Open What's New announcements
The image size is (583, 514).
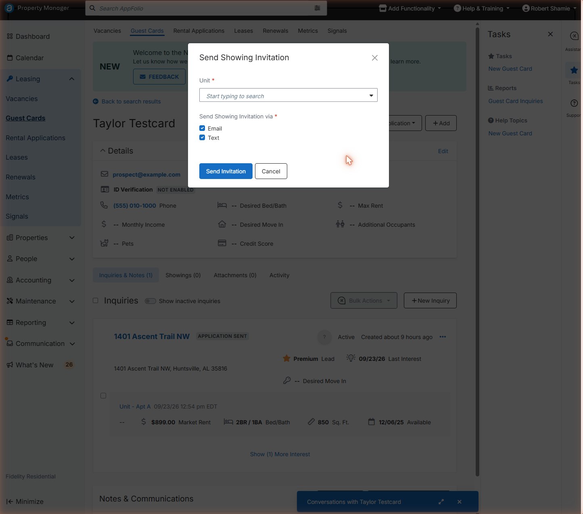tap(30, 365)
